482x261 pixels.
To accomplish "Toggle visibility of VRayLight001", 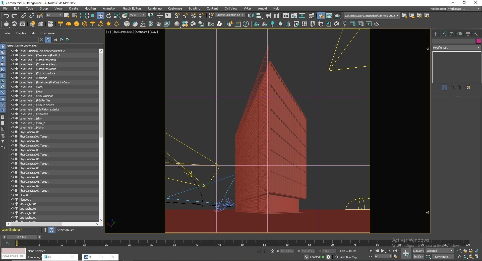I will click(13, 204).
